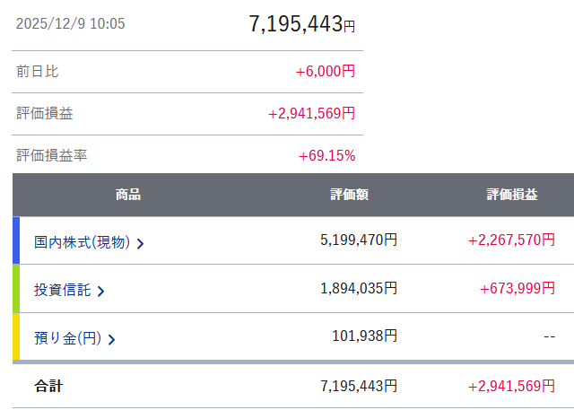The height and width of the screenshot is (410, 574).
Task: Click the green 投資信託 color bar
Action: click(x=16, y=289)
